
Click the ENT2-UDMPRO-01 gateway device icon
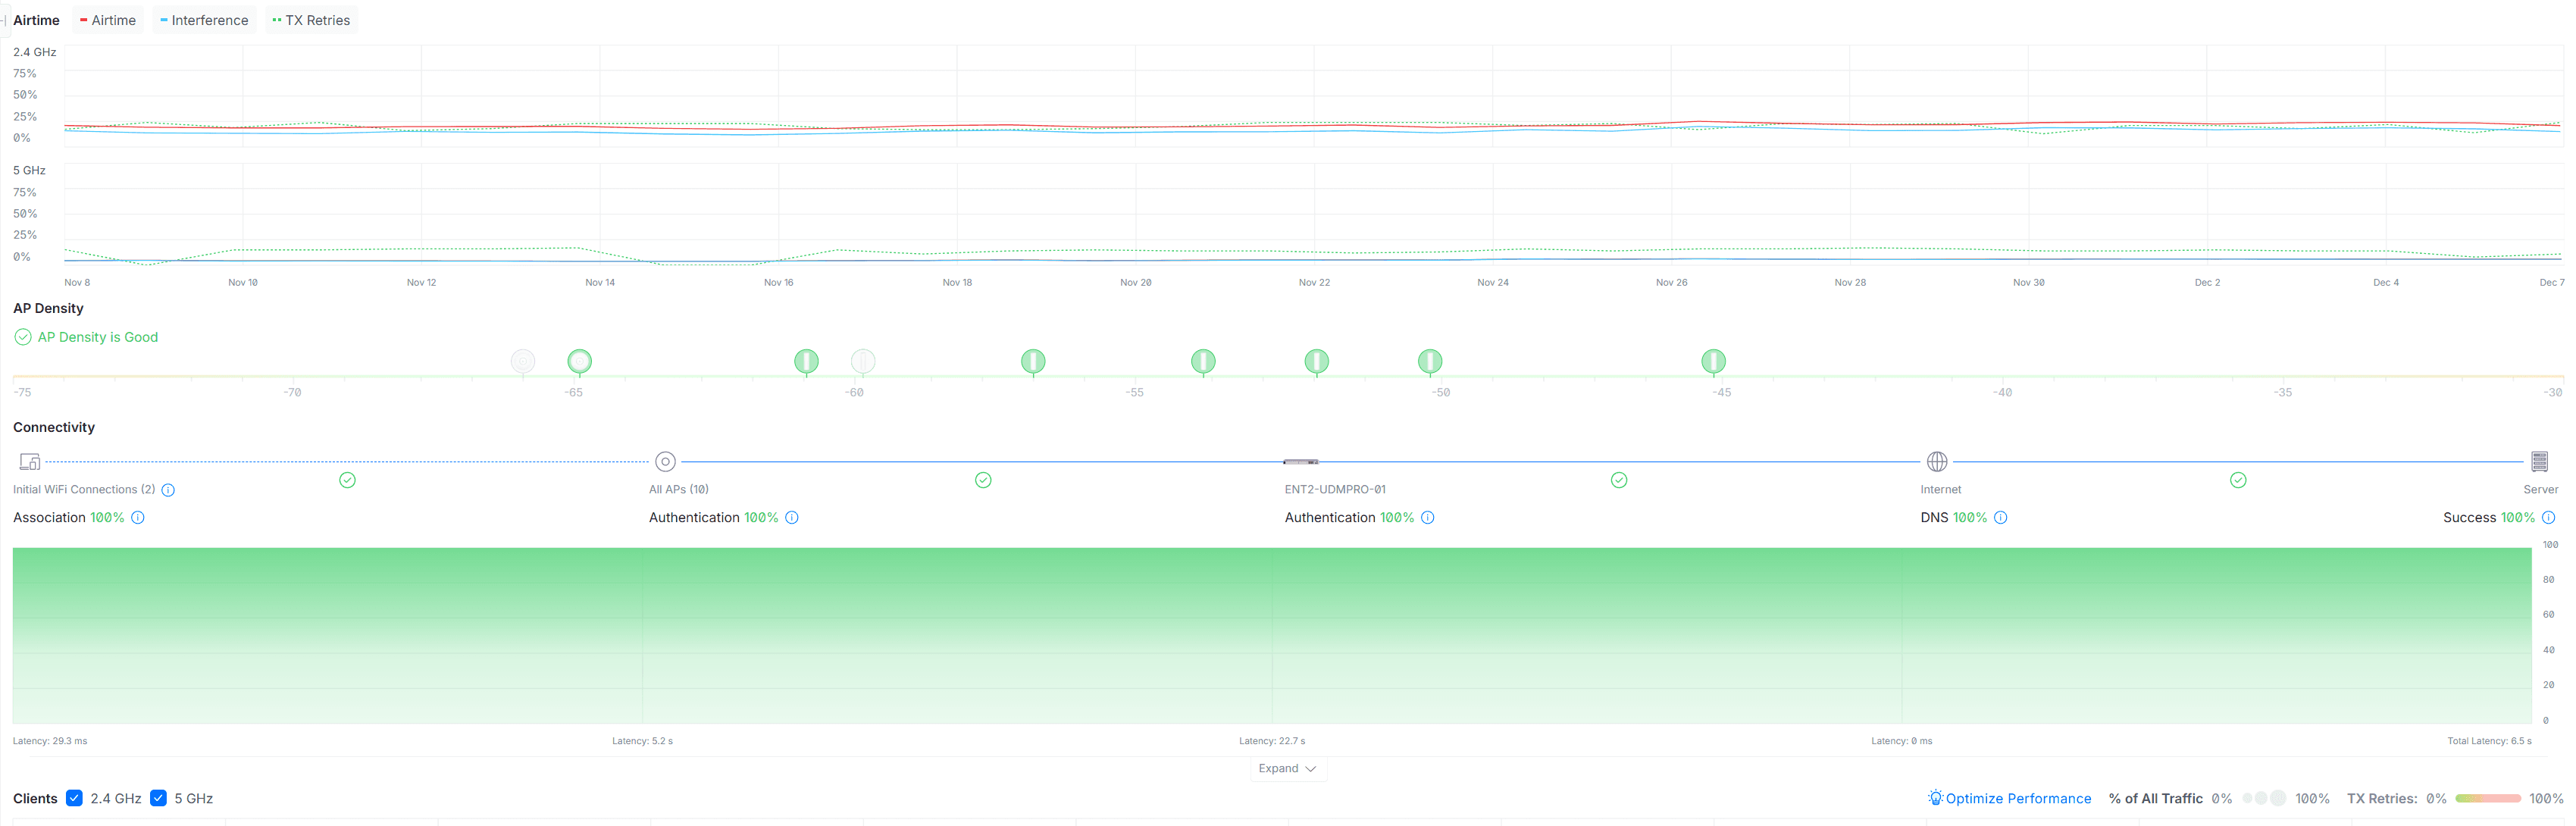tap(1300, 462)
